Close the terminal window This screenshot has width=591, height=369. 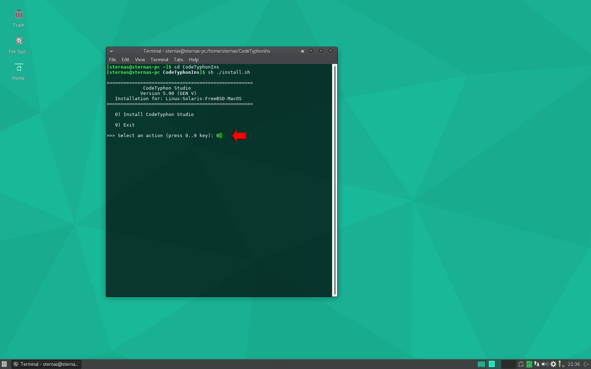click(x=331, y=51)
